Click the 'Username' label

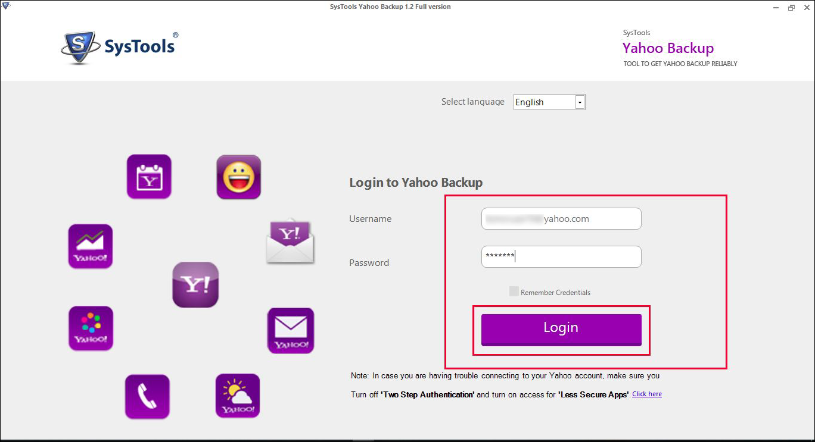click(x=371, y=219)
